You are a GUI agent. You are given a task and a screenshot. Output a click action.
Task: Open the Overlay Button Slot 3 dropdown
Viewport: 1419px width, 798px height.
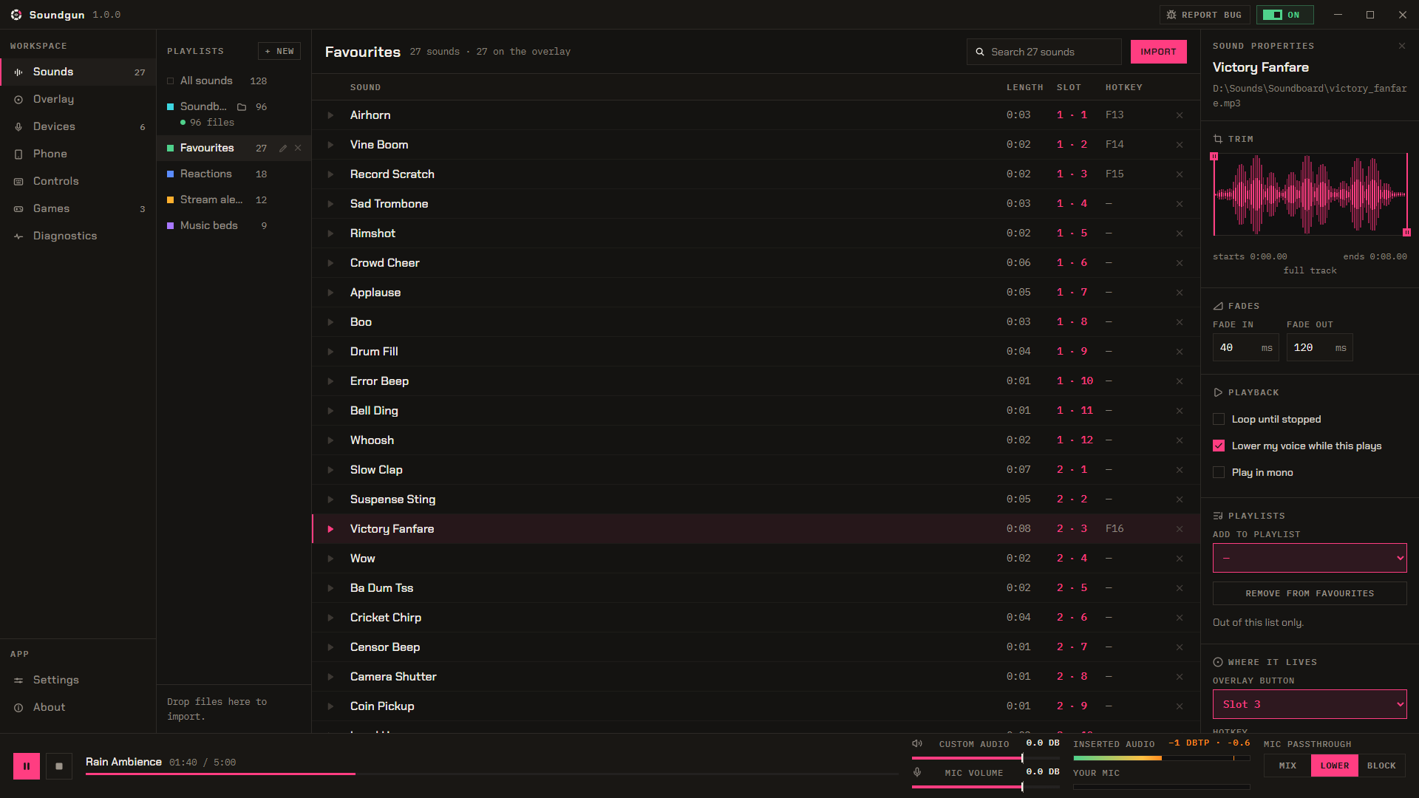pos(1310,705)
